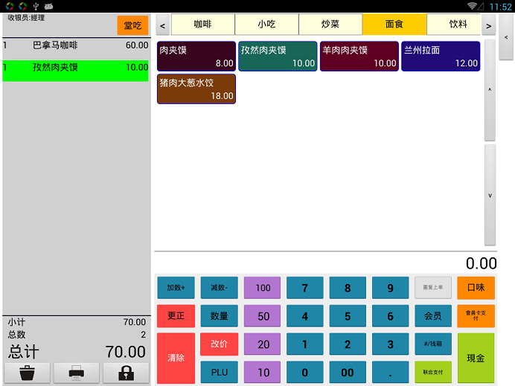Switch to the 咖啡 category tab
Image resolution: width=515 pixels, height=386 pixels.
tap(202, 25)
